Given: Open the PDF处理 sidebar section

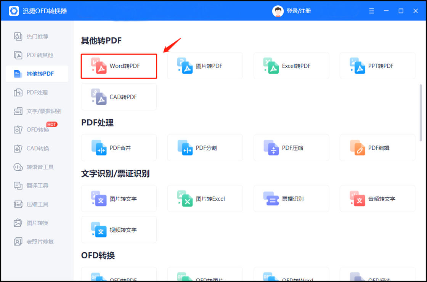Looking at the screenshot, I should [x=37, y=92].
